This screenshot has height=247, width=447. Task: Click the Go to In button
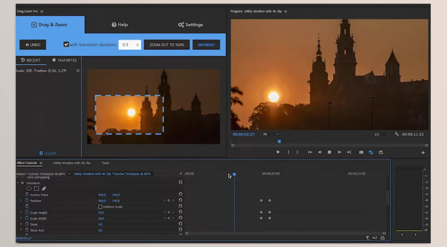click(x=310, y=152)
